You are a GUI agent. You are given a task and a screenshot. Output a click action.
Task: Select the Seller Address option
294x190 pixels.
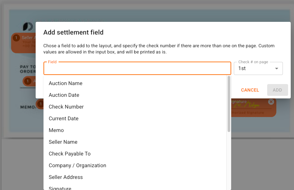[x=66, y=177]
